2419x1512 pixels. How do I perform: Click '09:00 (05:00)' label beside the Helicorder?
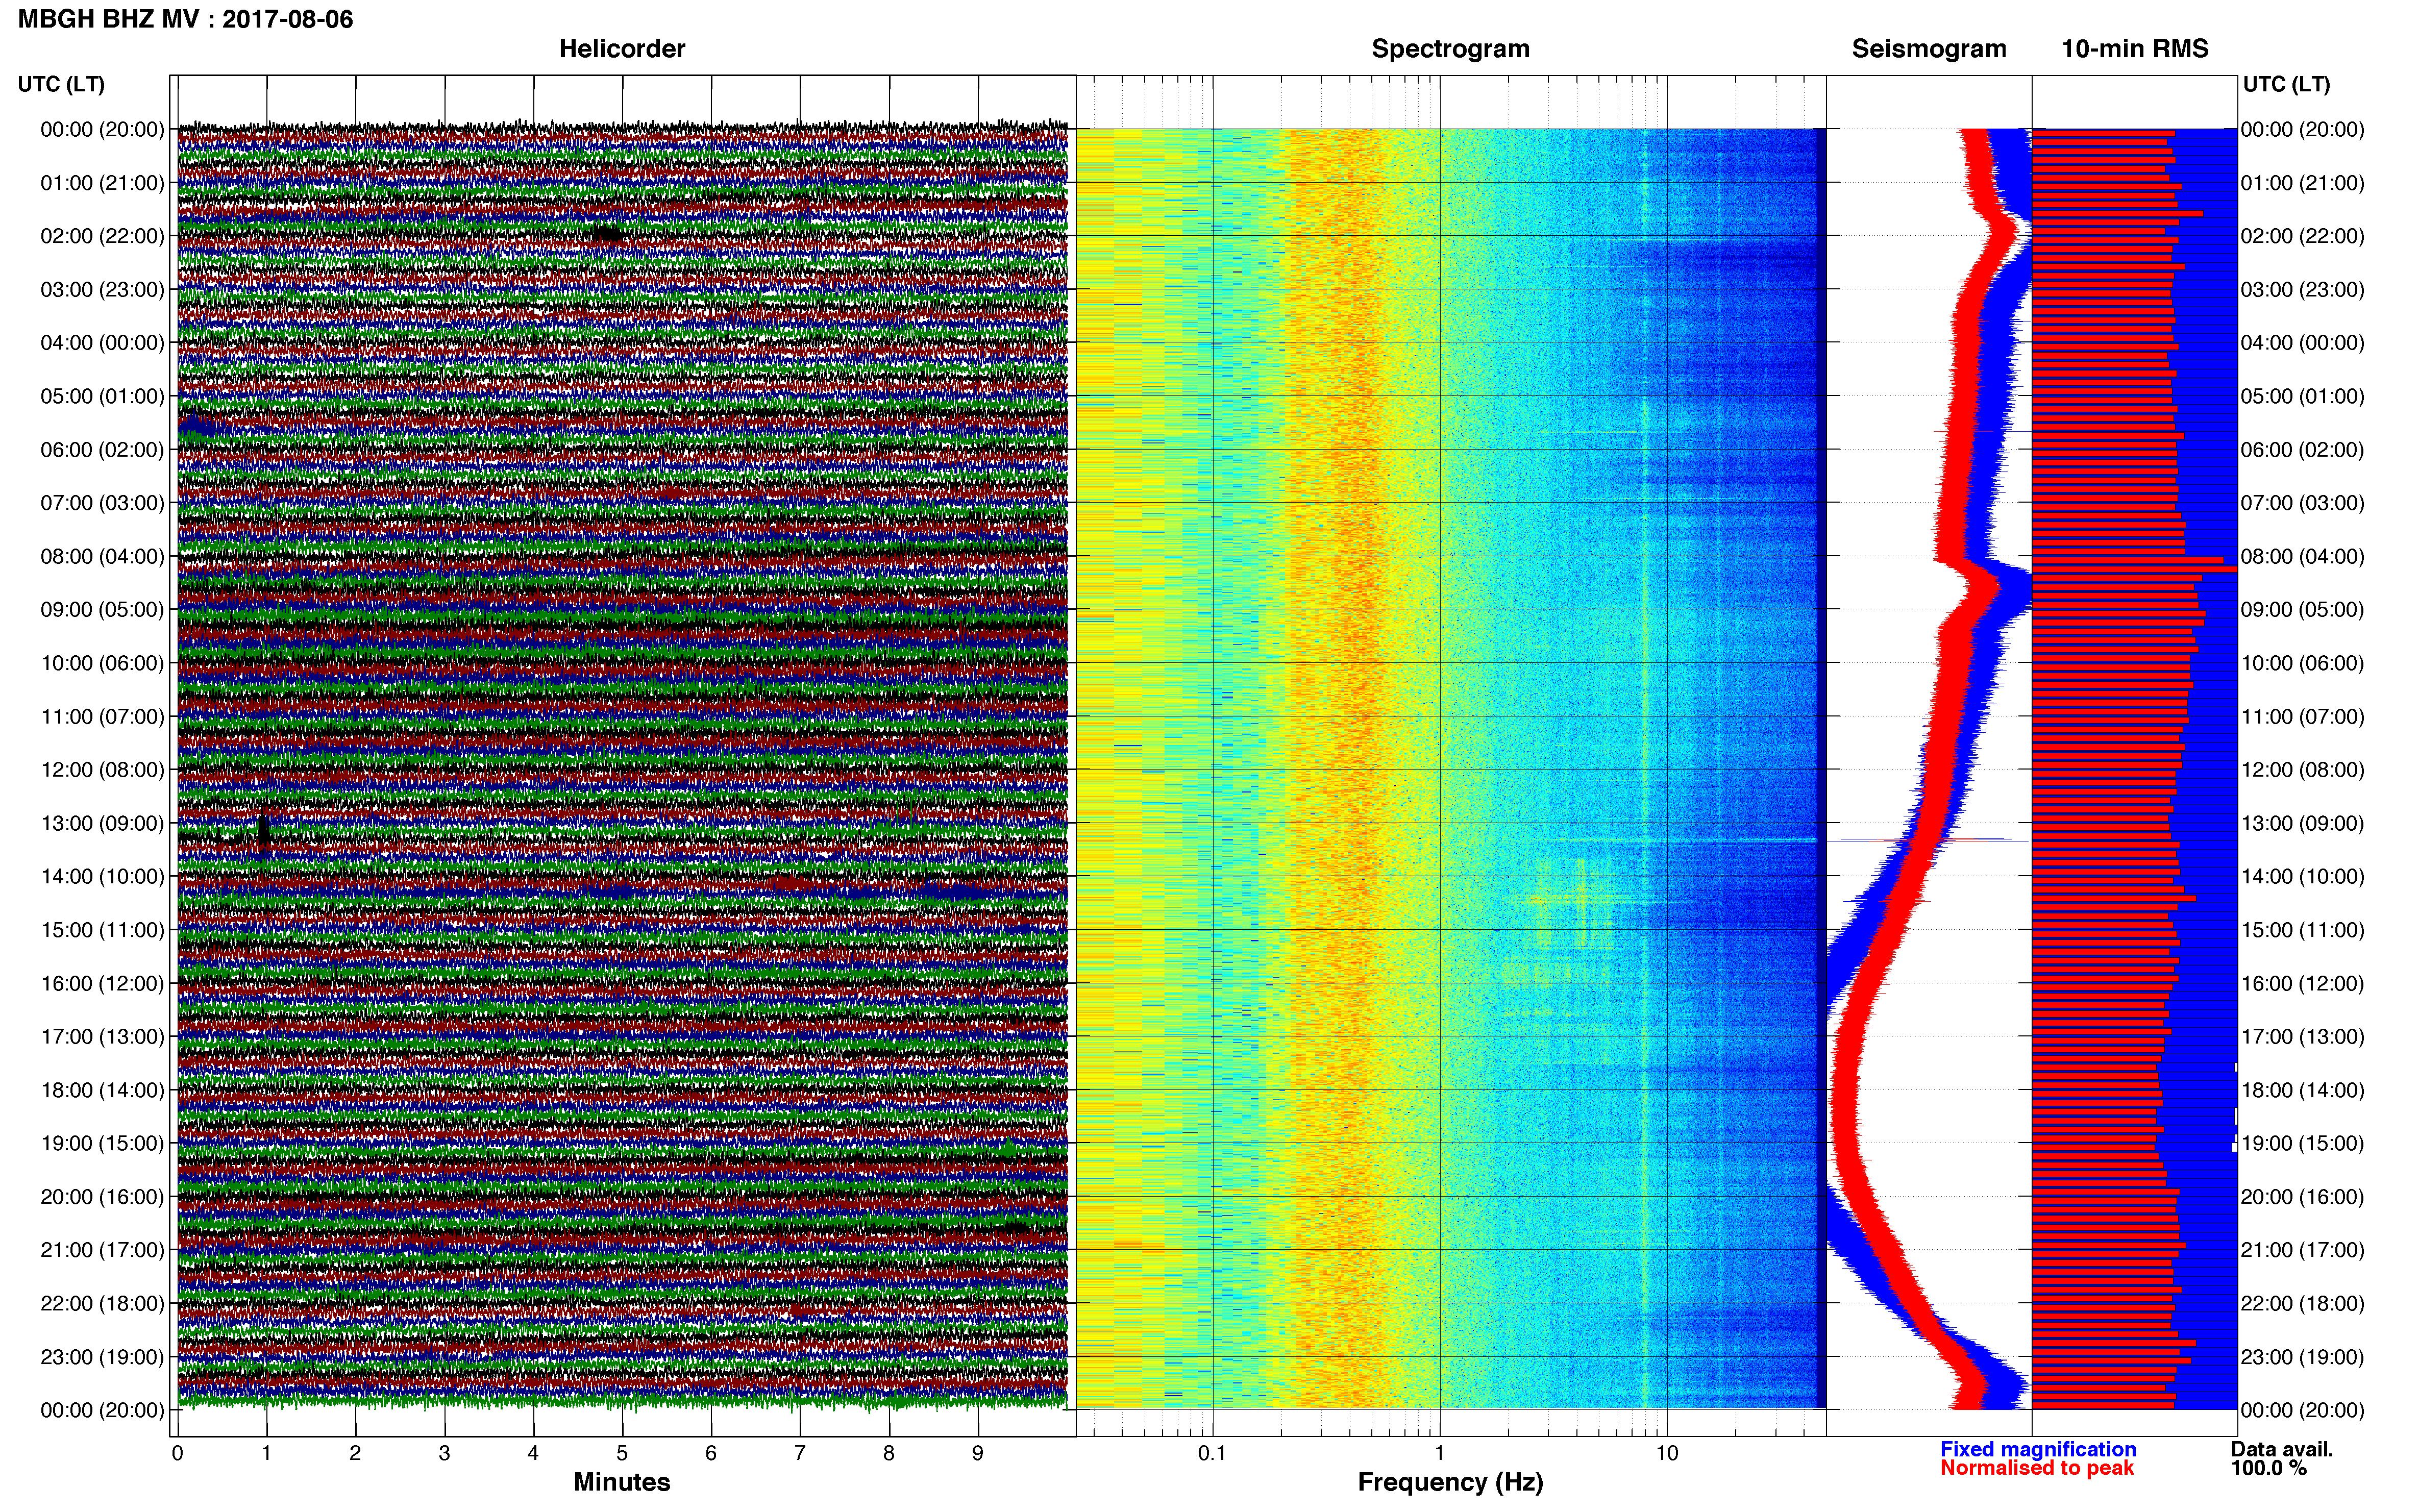[102, 610]
